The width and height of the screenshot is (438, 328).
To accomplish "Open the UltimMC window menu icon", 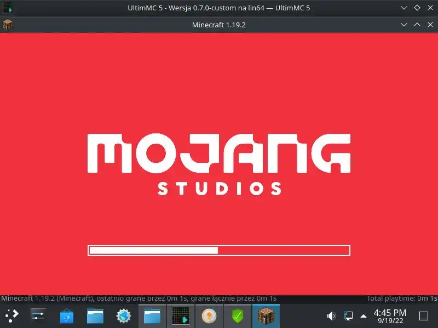I will coord(8,8).
